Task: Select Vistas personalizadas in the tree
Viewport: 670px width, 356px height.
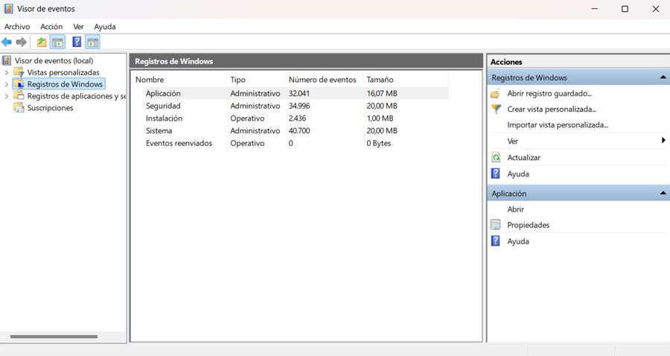Action: (63, 72)
